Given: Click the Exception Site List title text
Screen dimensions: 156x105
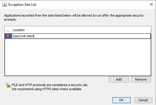Looking at the screenshot, I should [22, 5].
